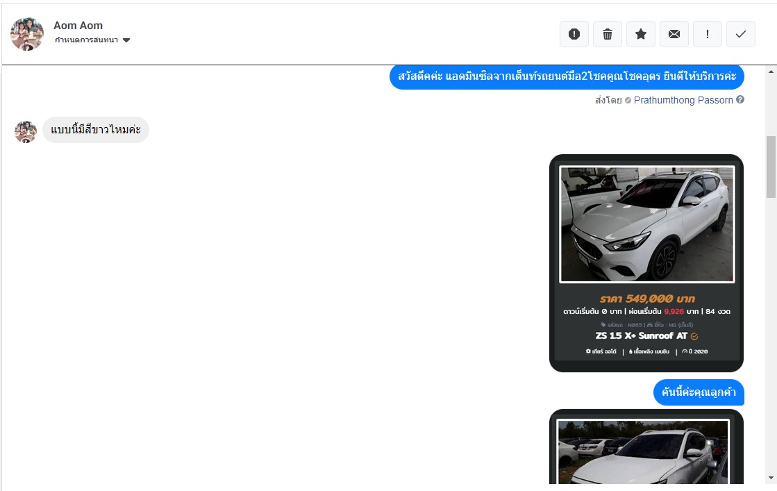Click the installment text 9,926 บาท
Image resolution: width=777 pixels, height=491 pixels.
[x=681, y=312]
